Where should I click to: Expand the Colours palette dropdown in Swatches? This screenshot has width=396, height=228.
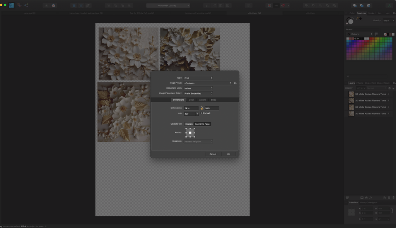[x=372, y=34]
